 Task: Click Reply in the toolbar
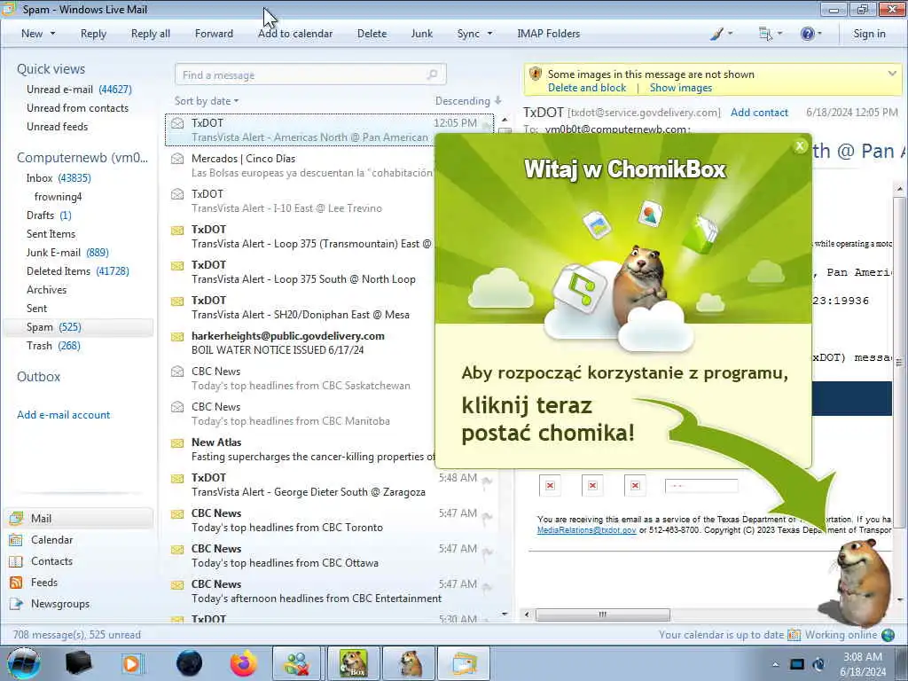93,34
